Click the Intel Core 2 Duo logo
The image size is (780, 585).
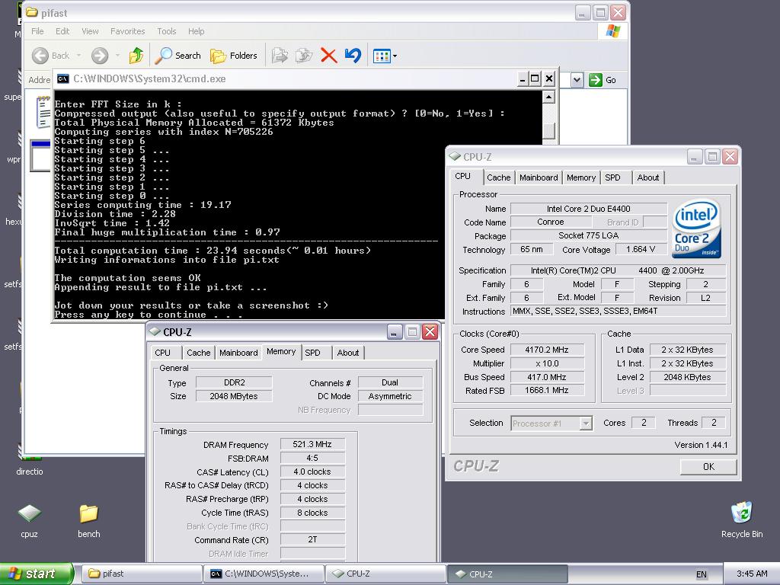click(x=696, y=229)
